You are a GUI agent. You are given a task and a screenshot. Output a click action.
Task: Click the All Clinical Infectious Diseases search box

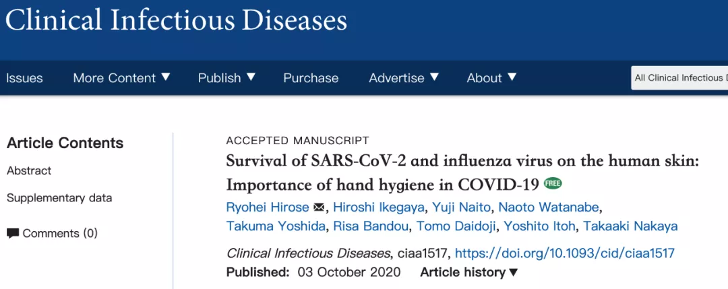coord(679,78)
